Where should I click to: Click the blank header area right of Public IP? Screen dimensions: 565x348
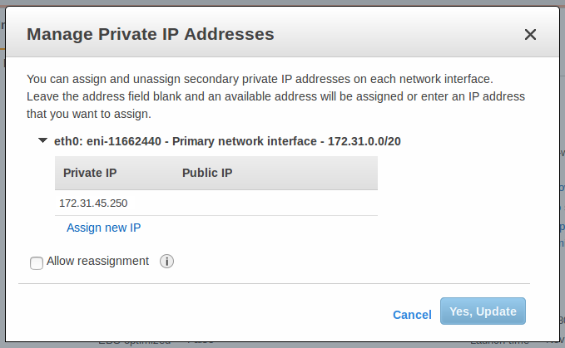coord(316,173)
